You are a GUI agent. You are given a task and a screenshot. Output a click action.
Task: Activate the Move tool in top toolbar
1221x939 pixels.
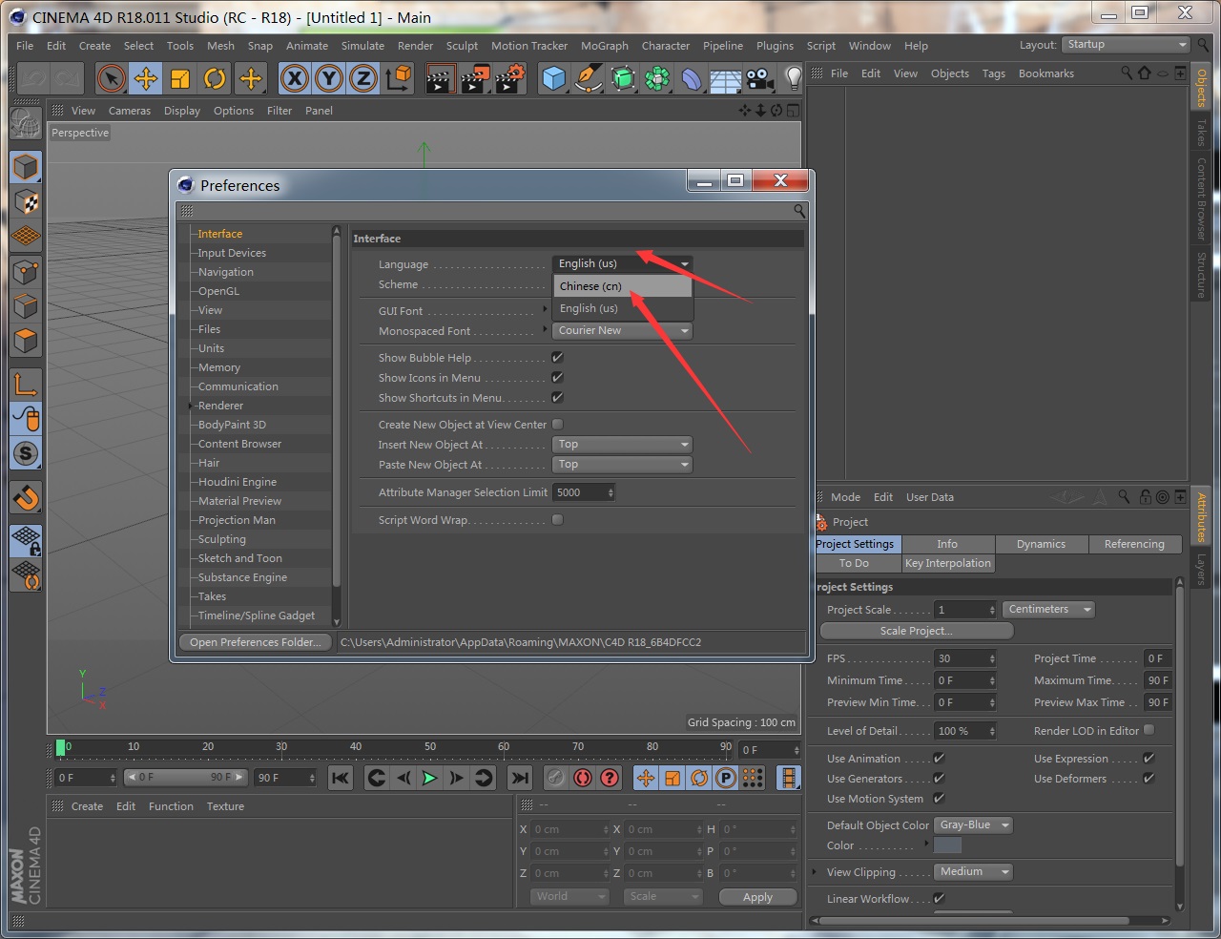pyautogui.click(x=146, y=78)
